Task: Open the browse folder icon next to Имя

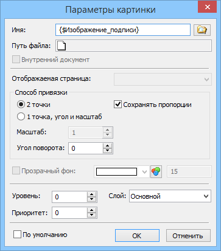Action: click(202, 30)
